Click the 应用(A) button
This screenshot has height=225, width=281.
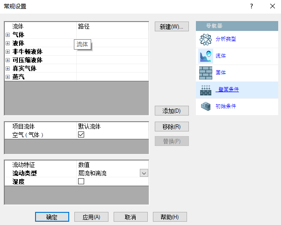pyautogui.click(x=91, y=217)
